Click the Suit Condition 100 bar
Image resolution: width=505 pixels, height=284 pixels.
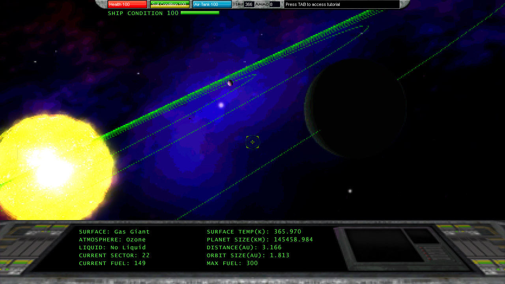tap(170, 4)
